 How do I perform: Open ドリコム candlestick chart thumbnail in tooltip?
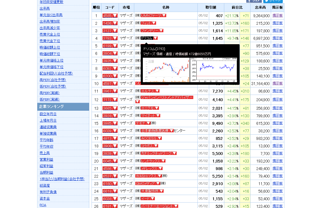point(166,70)
